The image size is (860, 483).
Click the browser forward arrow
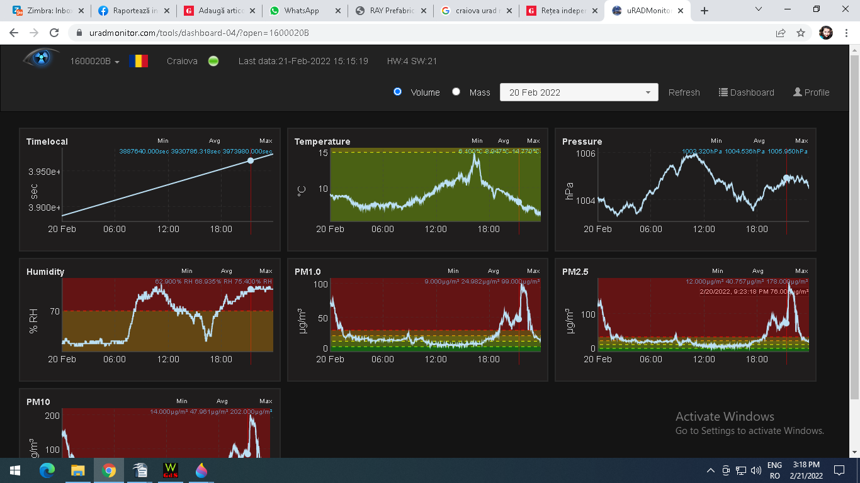coord(34,33)
